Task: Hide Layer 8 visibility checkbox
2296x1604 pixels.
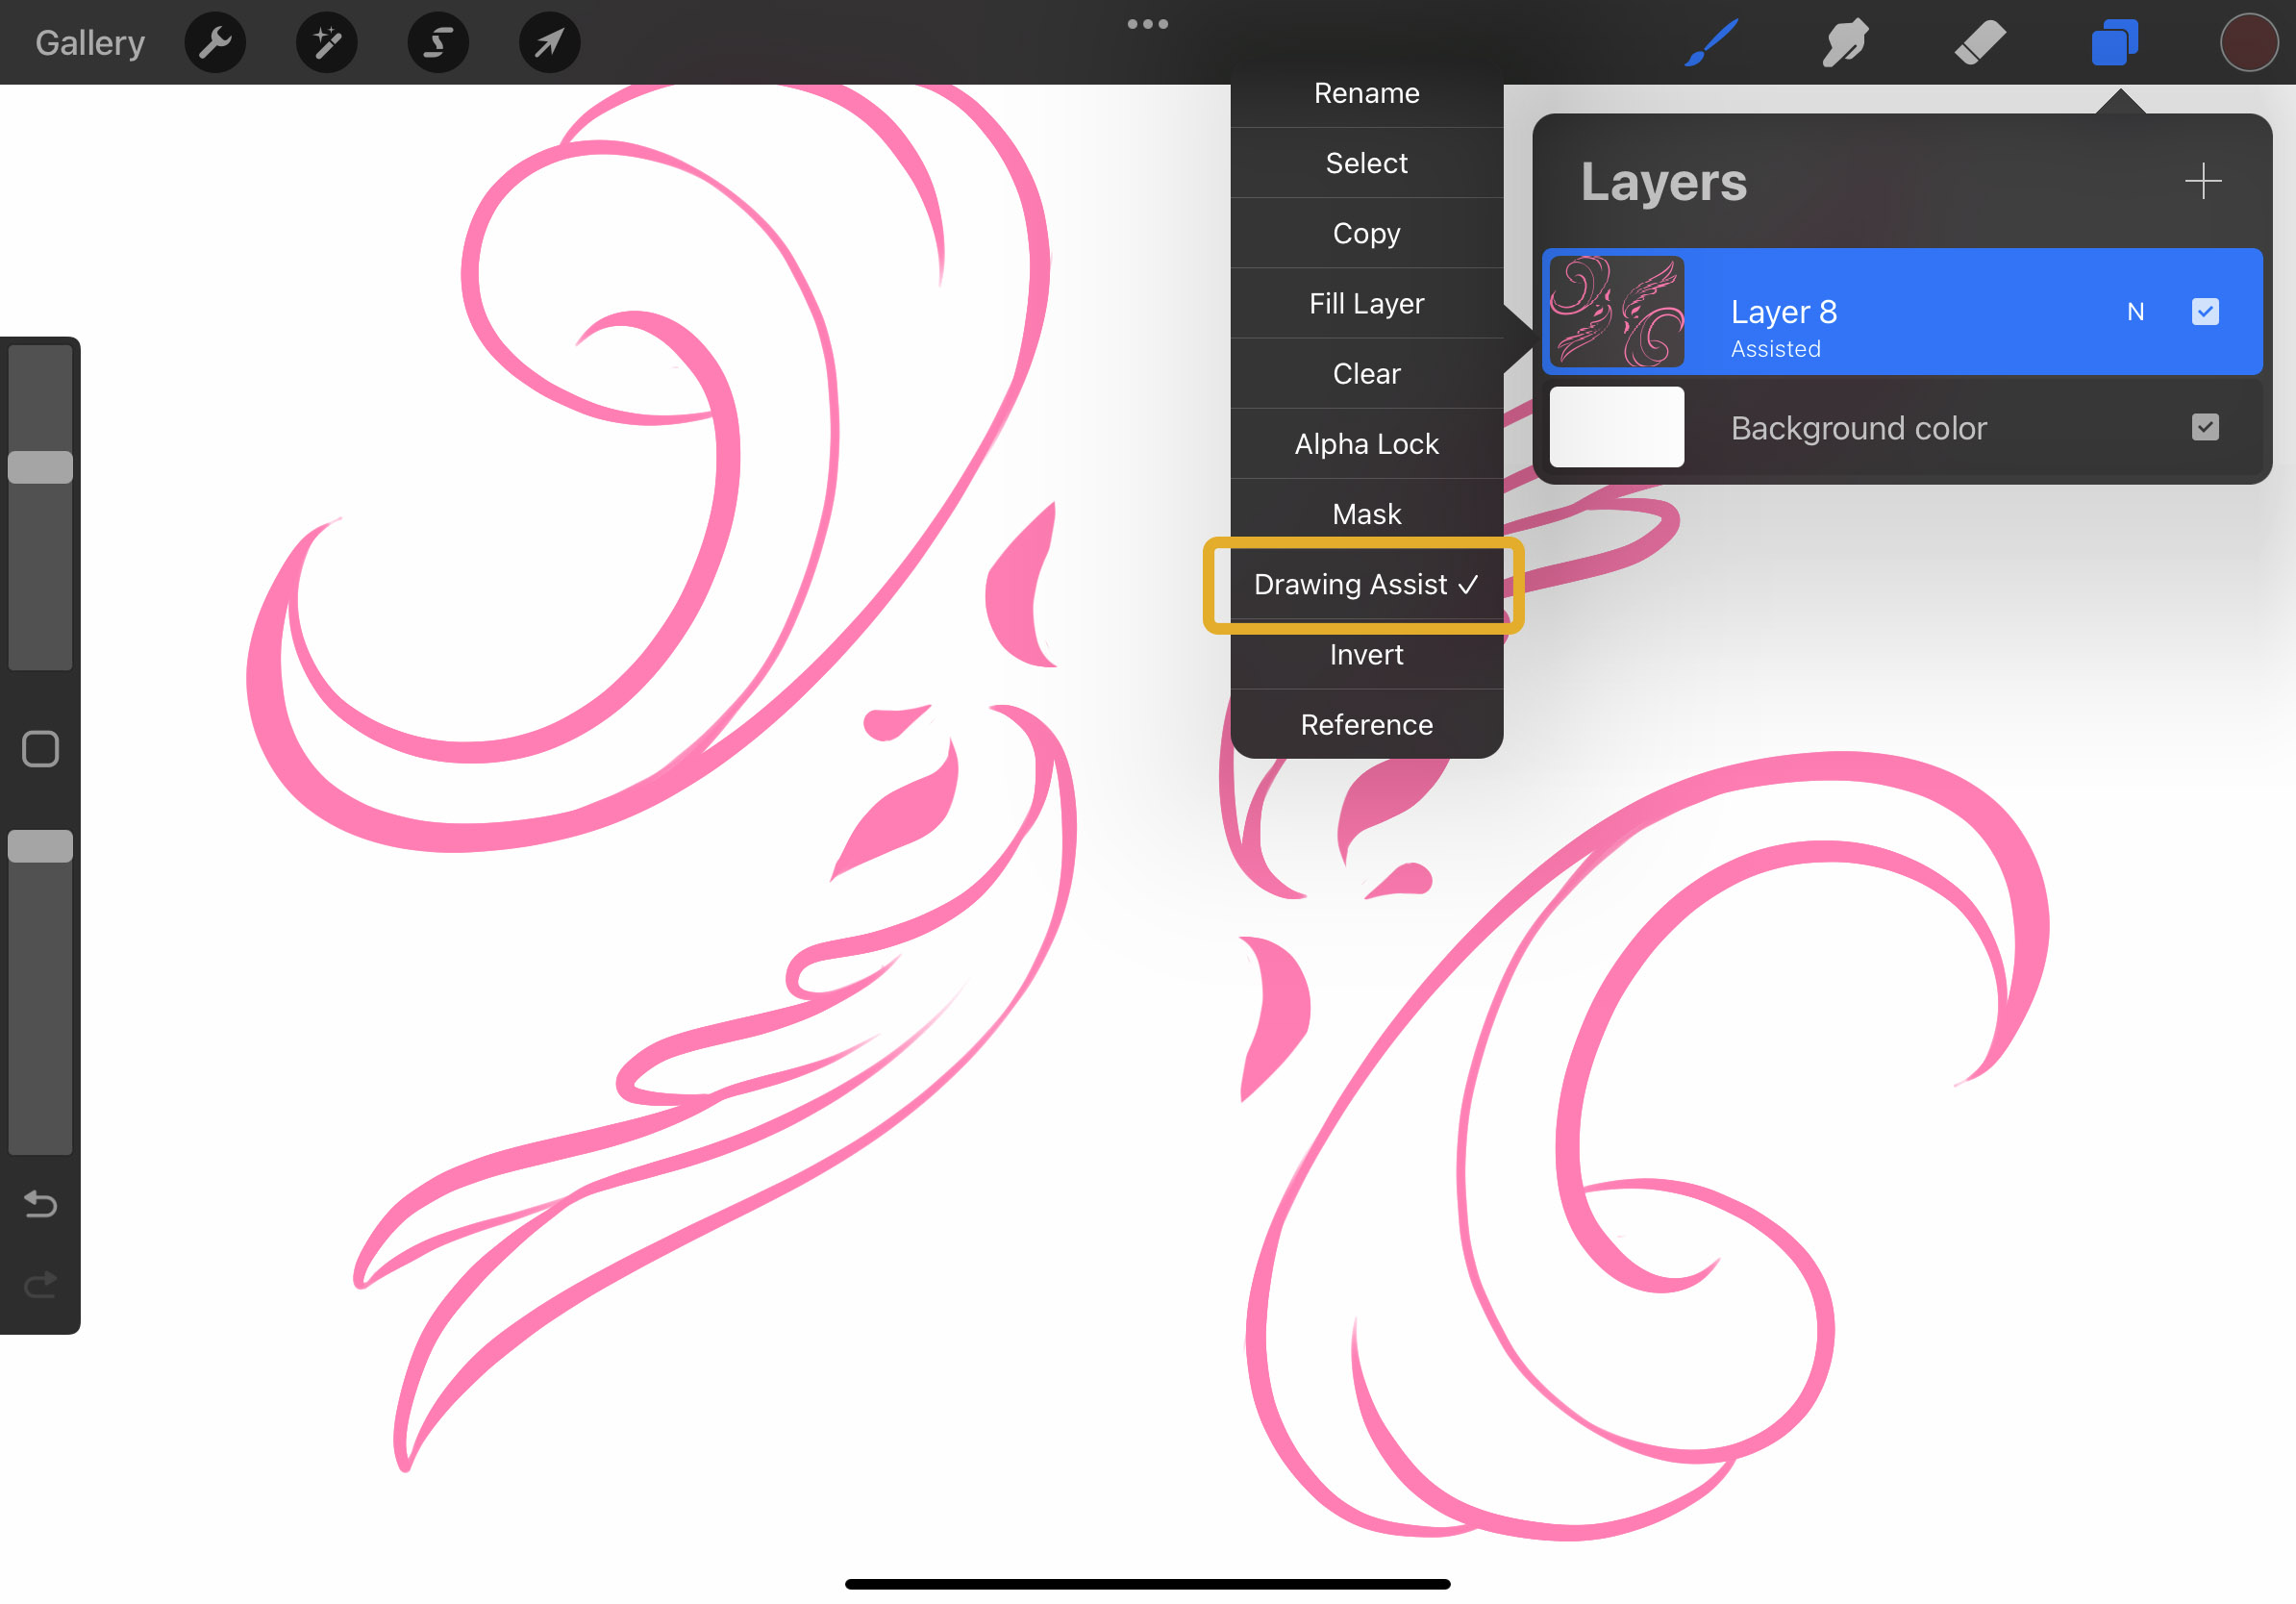Action: click(x=2204, y=312)
